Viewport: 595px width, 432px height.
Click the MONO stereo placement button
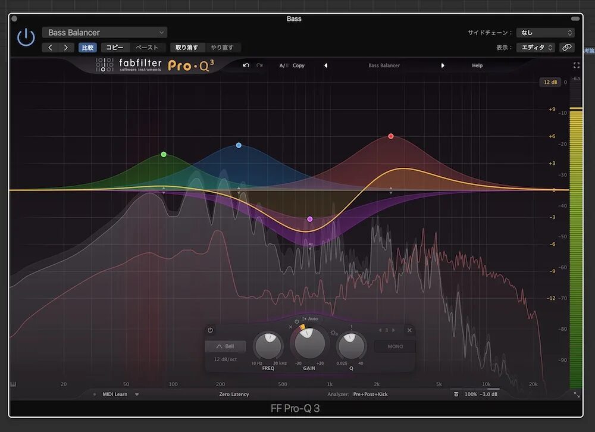pos(395,346)
